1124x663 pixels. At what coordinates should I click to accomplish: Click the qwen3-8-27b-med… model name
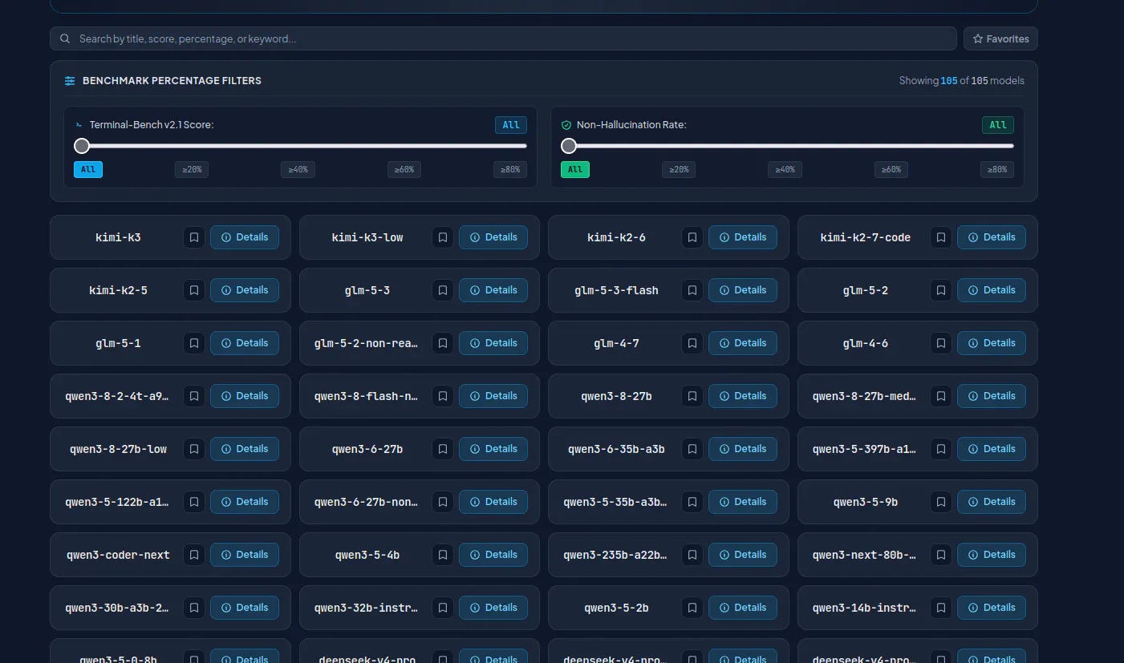(x=865, y=396)
